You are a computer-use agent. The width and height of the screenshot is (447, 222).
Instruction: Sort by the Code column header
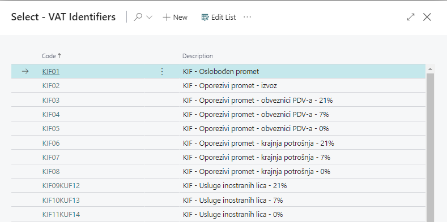[x=52, y=56]
